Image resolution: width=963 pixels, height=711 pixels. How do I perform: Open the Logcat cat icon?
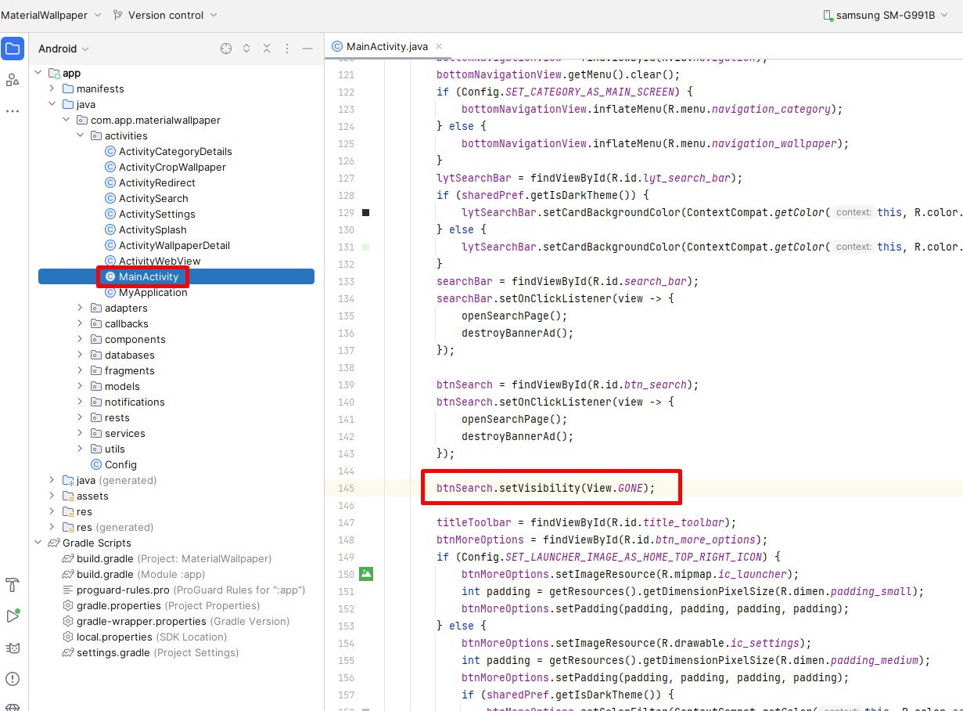[x=12, y=648]
